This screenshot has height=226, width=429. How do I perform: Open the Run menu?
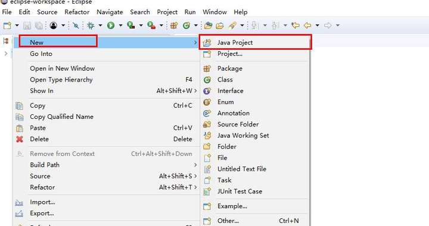pyautogui.click(x=190, y=12)
